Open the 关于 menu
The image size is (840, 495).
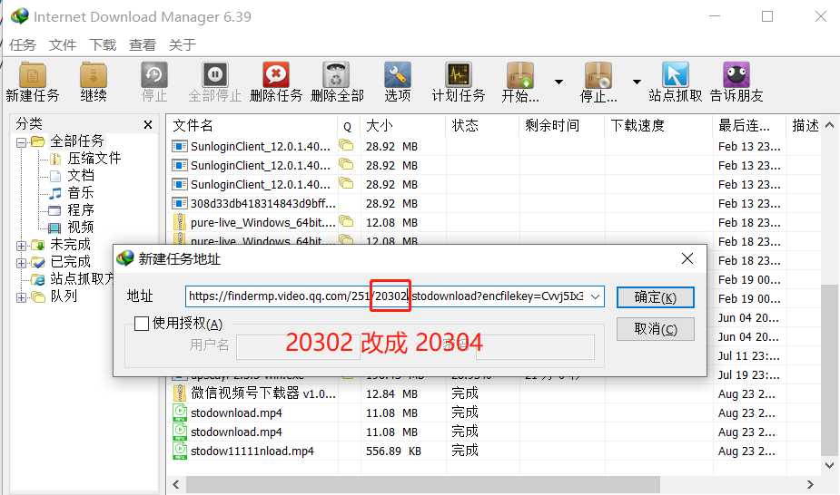(x=183, y=45)
